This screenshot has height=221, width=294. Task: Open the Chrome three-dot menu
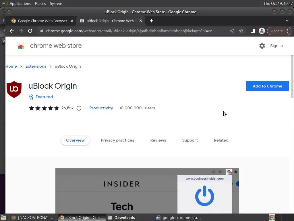287,31
